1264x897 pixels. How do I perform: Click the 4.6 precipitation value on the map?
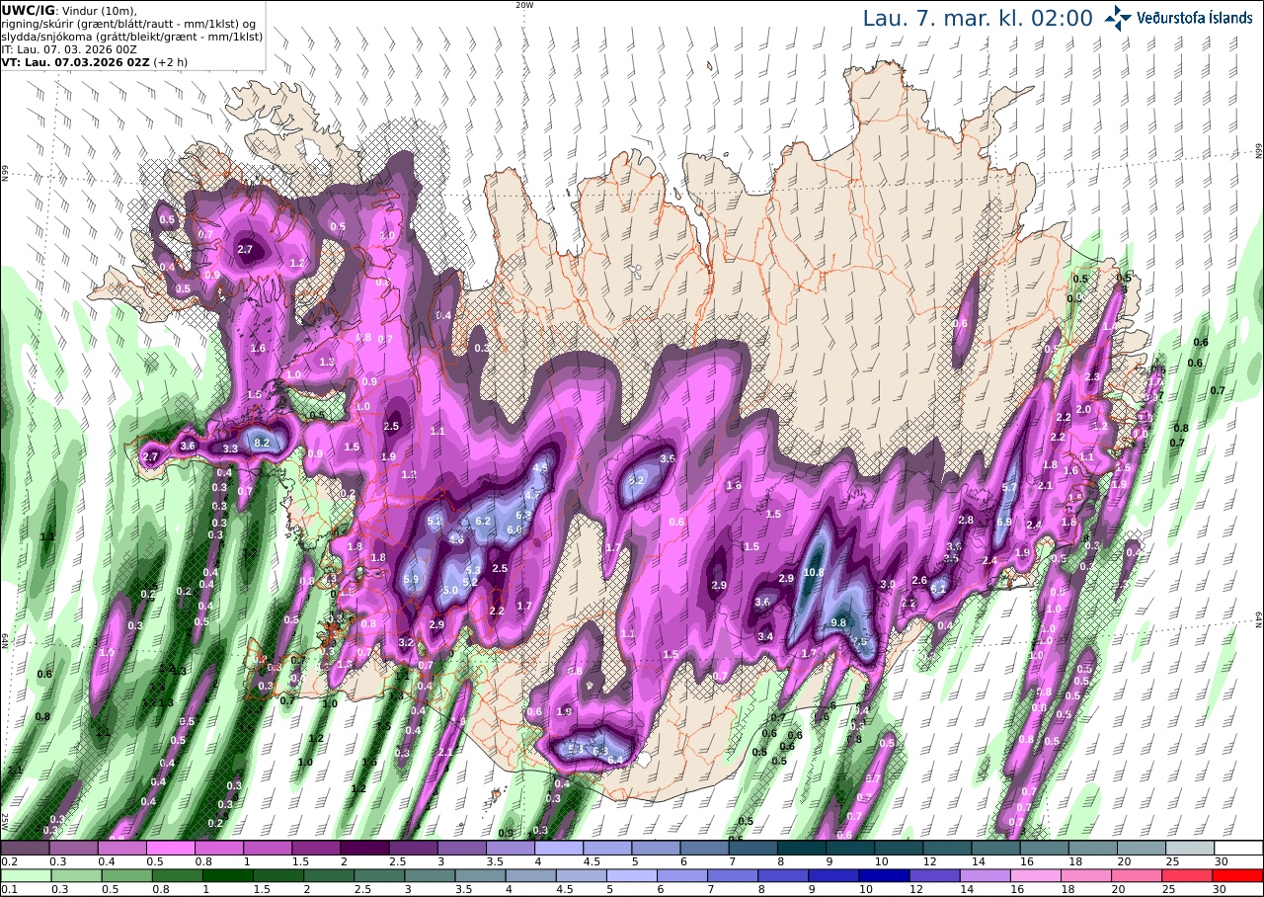[x=456, y=540]
